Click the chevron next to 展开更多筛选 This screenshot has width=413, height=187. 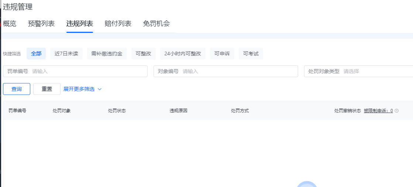pos(99,89)
